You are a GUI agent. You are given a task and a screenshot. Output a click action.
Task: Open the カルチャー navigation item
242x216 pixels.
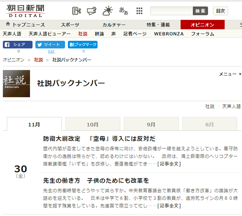pyautogui.click(x=114, y=25)
